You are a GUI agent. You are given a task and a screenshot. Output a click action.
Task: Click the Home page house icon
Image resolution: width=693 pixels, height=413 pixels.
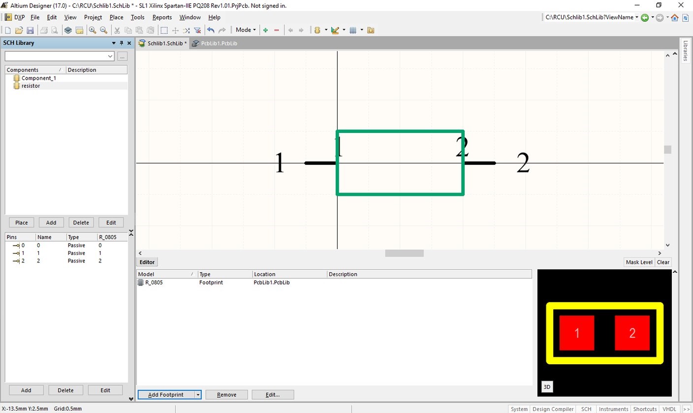tap(675, 17)
